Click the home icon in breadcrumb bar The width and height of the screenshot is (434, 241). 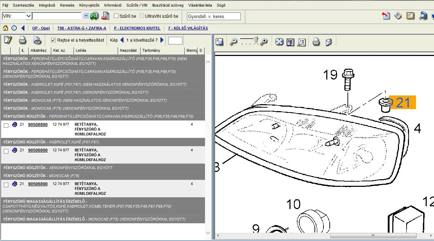(5, 28)
